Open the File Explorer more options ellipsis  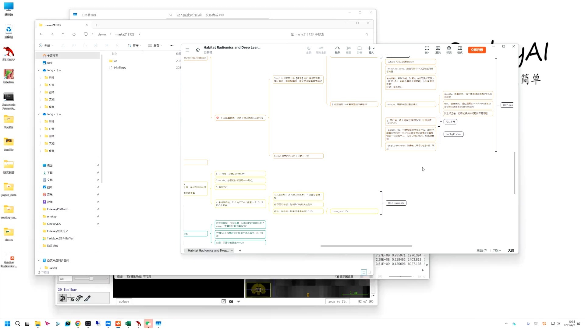click(172, 45)
